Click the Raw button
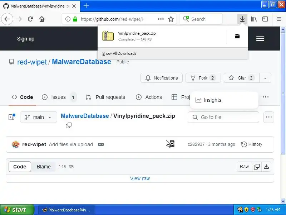The height and width of the screenshot is (215, 286). click(244, 167)
